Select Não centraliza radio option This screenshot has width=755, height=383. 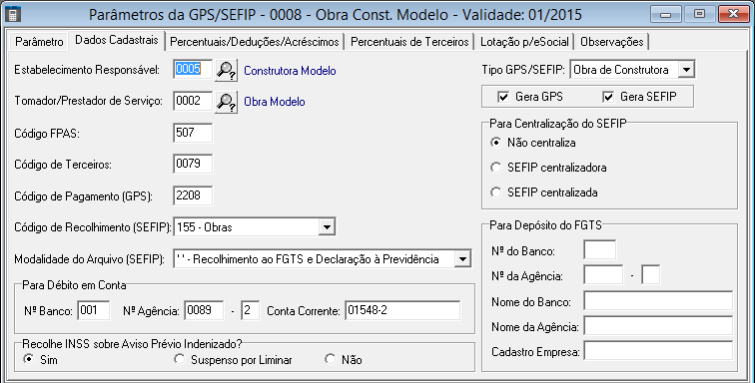coord(495,143)
